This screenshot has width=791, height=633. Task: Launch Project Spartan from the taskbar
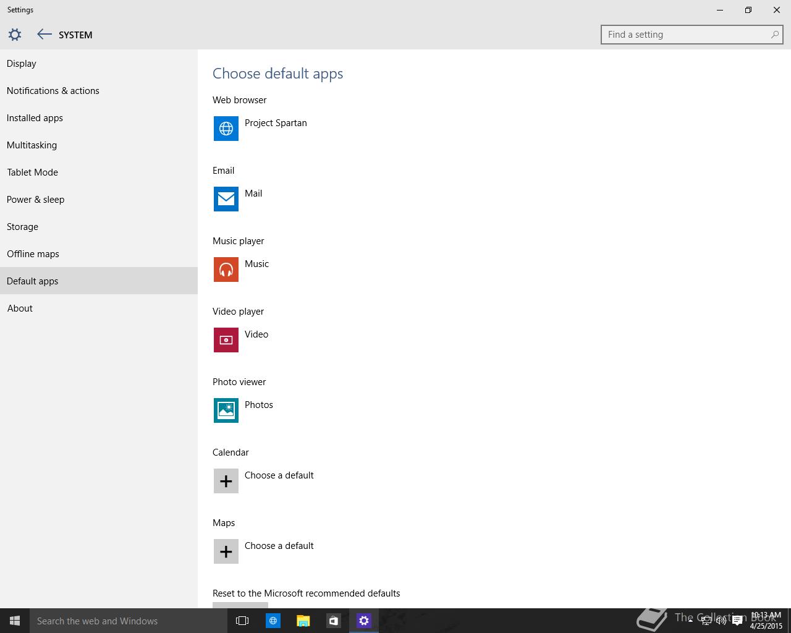click(273, 621)
